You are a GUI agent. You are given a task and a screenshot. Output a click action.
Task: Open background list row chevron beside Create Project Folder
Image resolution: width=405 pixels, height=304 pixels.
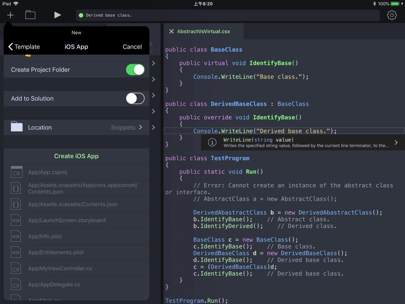point(153,63)
